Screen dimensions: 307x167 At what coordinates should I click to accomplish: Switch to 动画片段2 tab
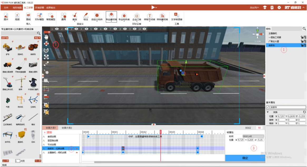67,128
